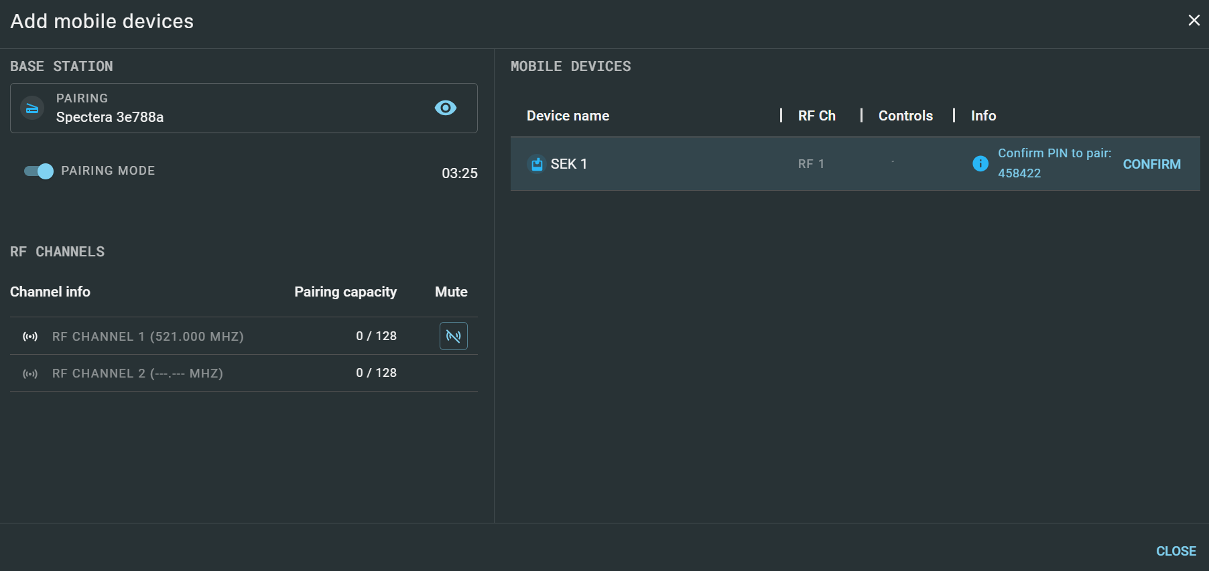
Task: Click the base station device icon
Action: 32,108
